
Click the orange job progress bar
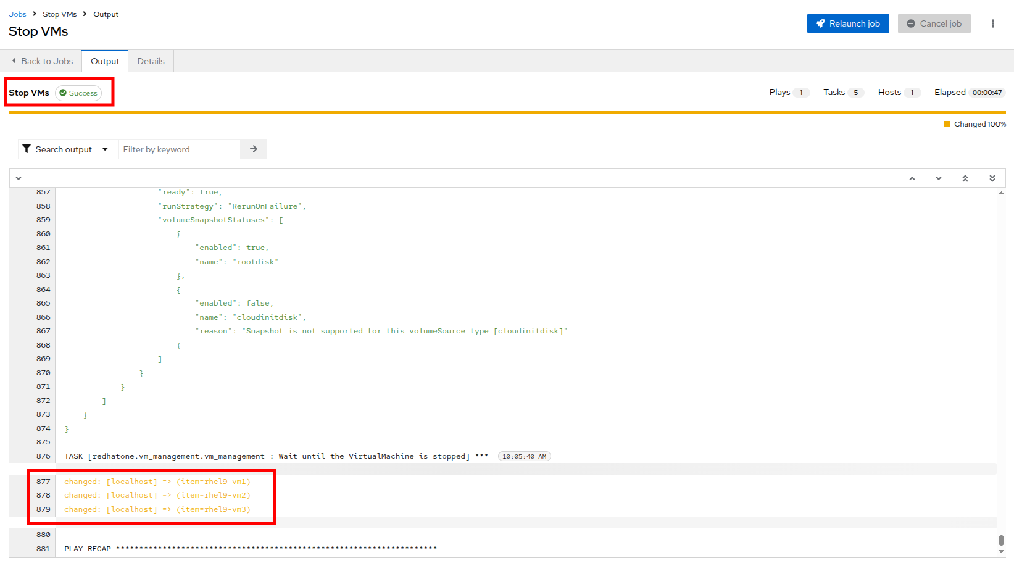point(507,112)
